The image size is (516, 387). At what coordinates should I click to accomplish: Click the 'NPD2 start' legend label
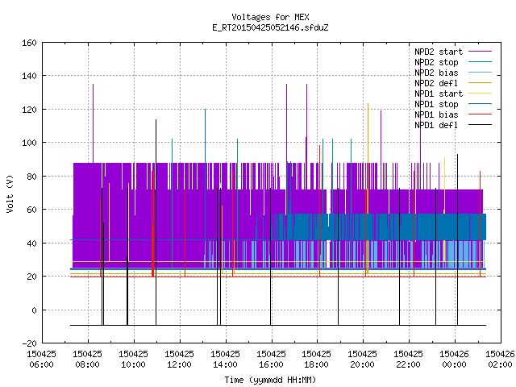coord(439,52)
